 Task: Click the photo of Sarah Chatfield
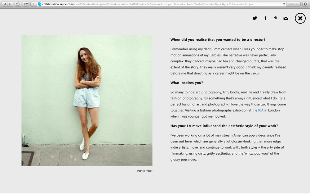point(86,100)
